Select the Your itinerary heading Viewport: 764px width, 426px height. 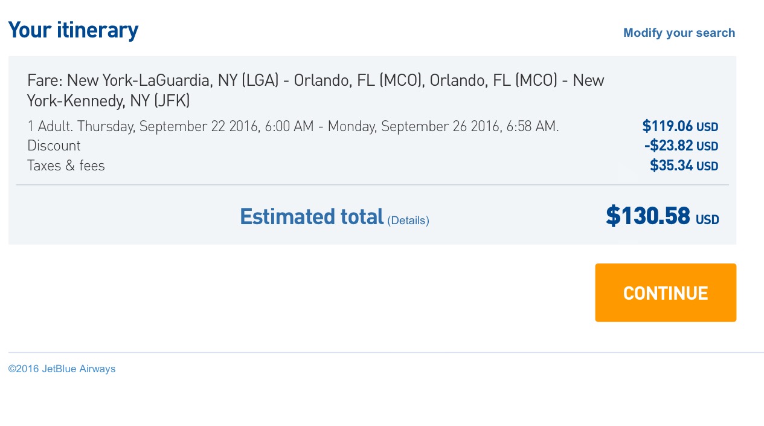click(x=72, y=30)
